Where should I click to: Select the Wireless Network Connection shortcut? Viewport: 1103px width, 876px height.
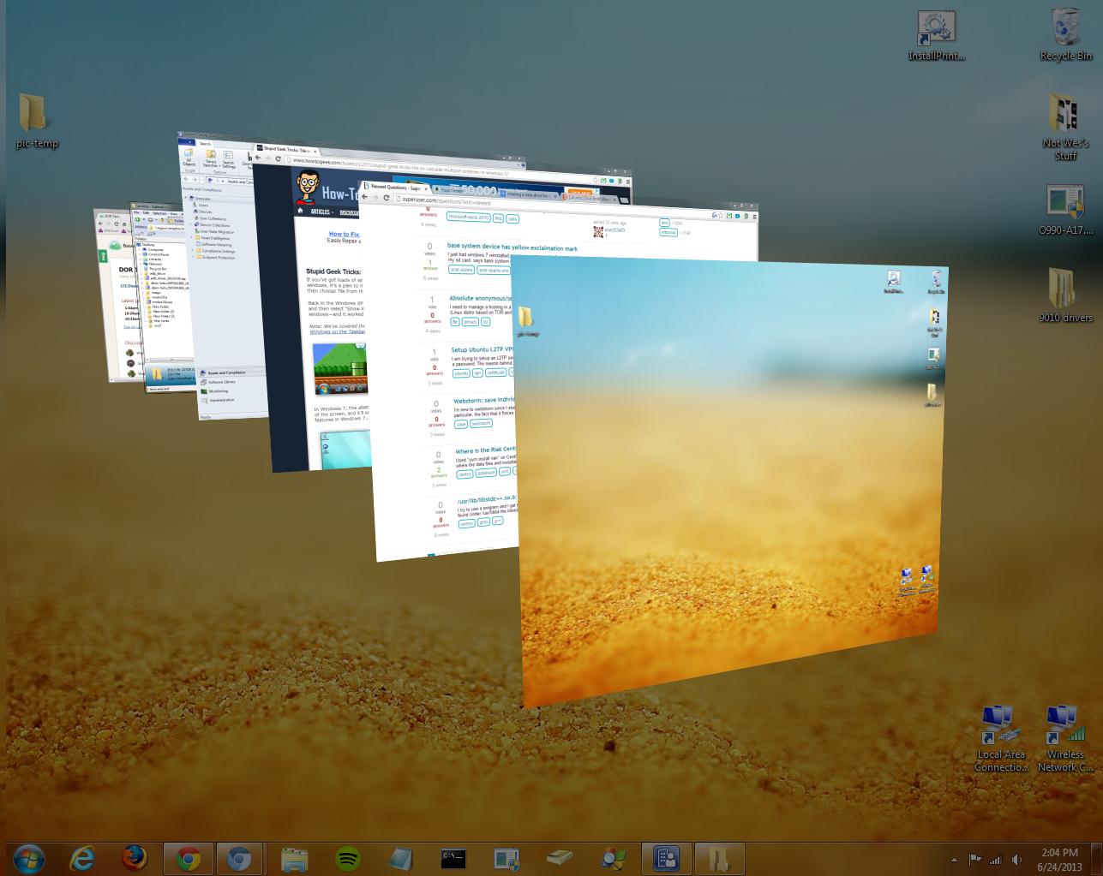[x=1065, y=738]
